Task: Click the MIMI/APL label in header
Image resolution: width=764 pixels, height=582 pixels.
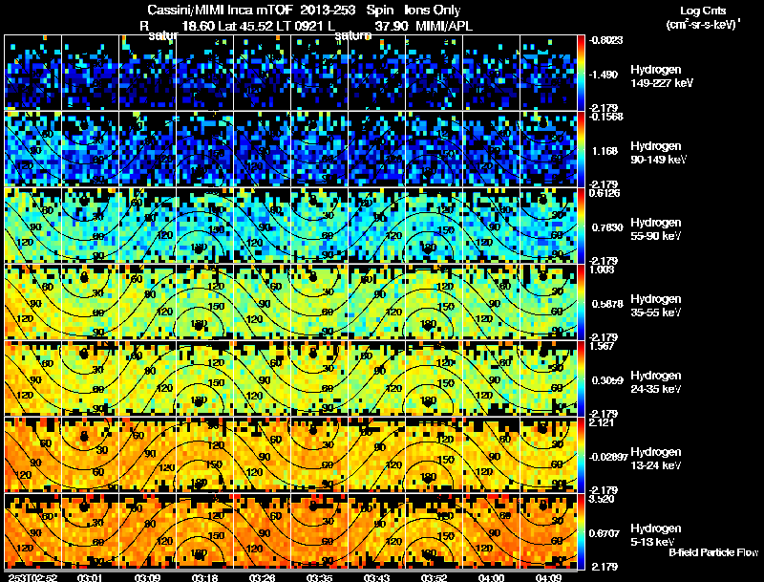Action: tap(444, 26)
